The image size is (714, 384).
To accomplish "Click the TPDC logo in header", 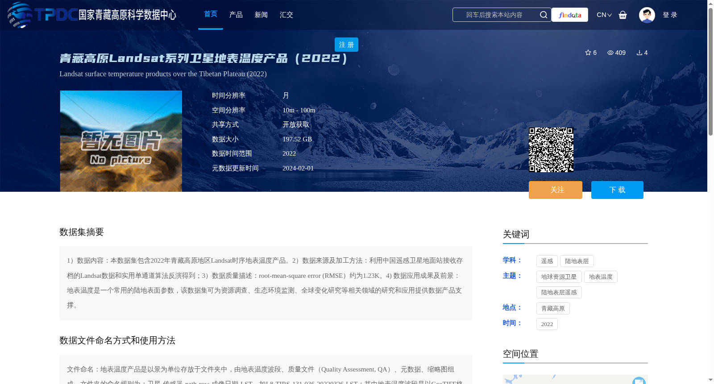I will [91, 15].
